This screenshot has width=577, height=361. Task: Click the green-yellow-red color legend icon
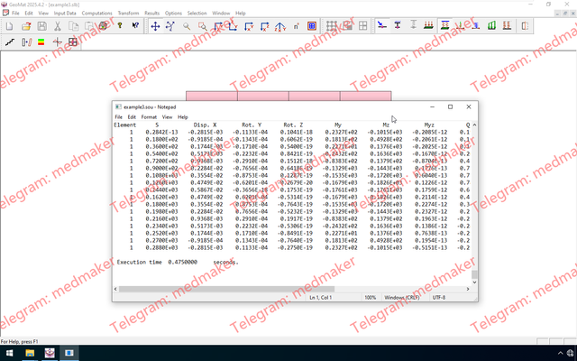pyautogui.click(x=41, y=42)
